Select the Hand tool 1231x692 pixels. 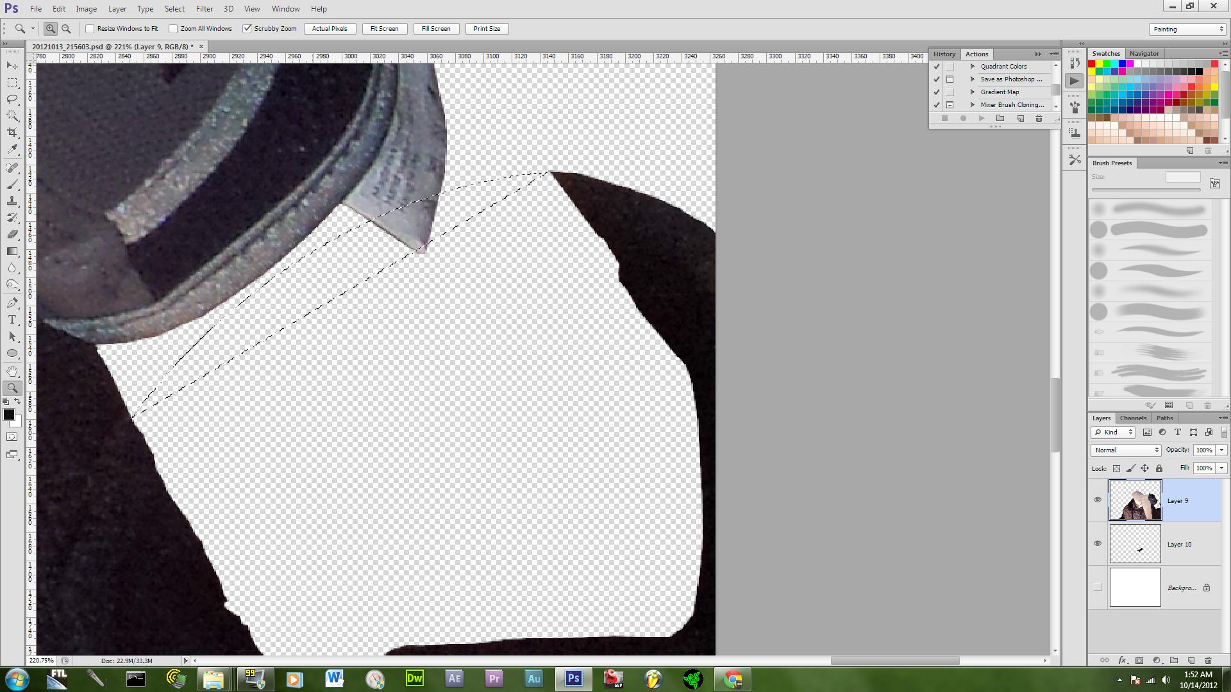coord(12,371)
